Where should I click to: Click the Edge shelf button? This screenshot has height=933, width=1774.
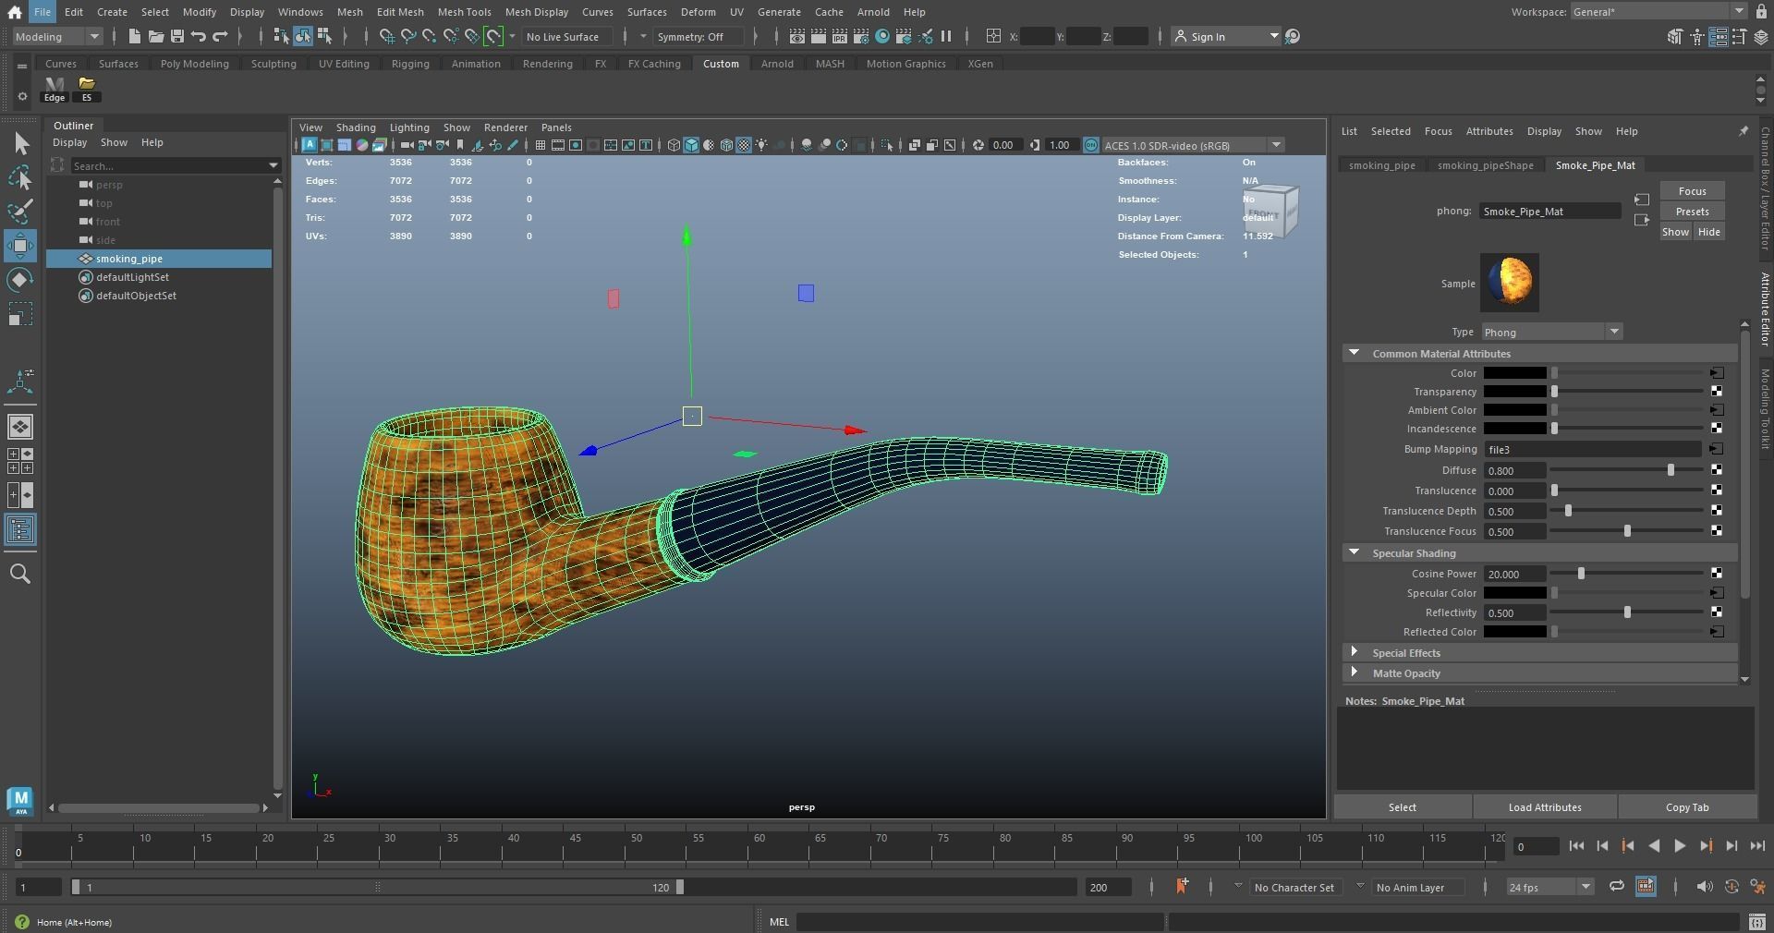coord(55,89)
